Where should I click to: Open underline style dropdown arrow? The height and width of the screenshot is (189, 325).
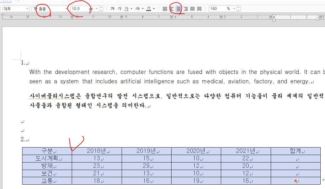pyautogui.click(x=131, y=9)
